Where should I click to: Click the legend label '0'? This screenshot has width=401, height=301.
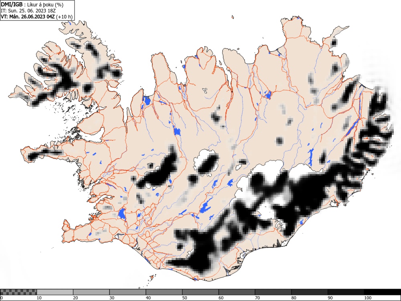click(2, 298)
